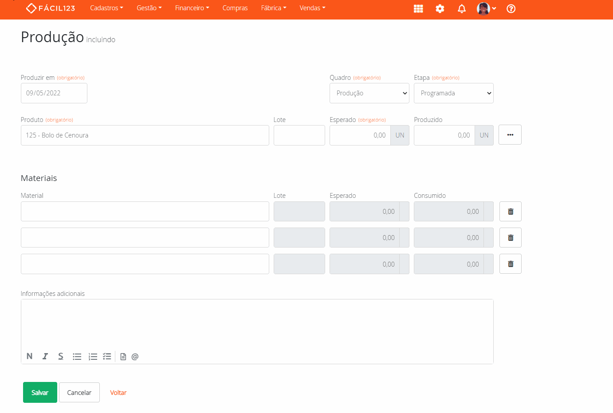
Task: Click the Produzido quantity field
Action: point(444,135)
